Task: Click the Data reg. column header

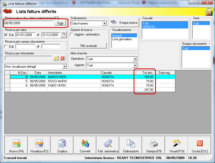Action: coord(164,73)
